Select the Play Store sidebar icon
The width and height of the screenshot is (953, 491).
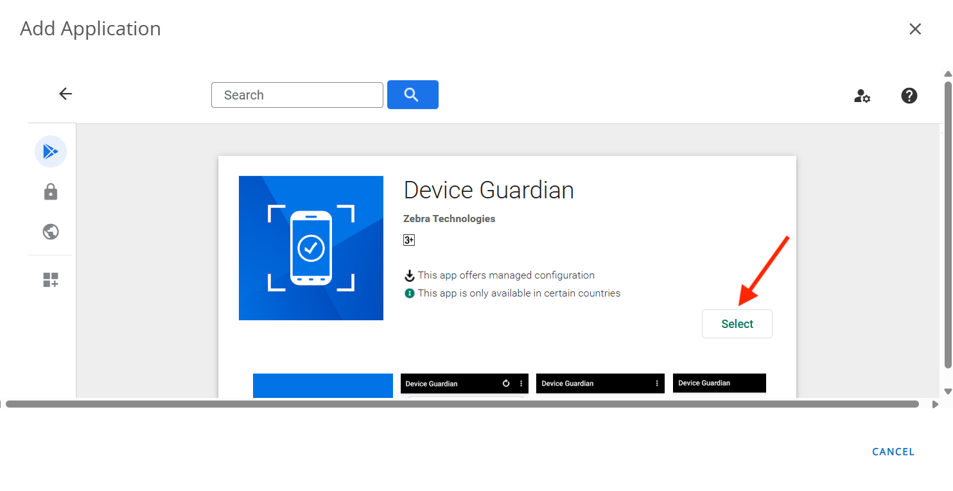50,151
